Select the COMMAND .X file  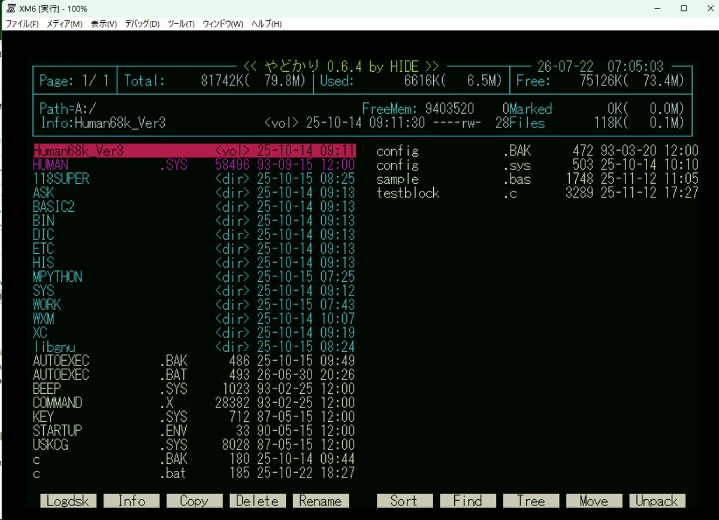click(x=194, y=403)
